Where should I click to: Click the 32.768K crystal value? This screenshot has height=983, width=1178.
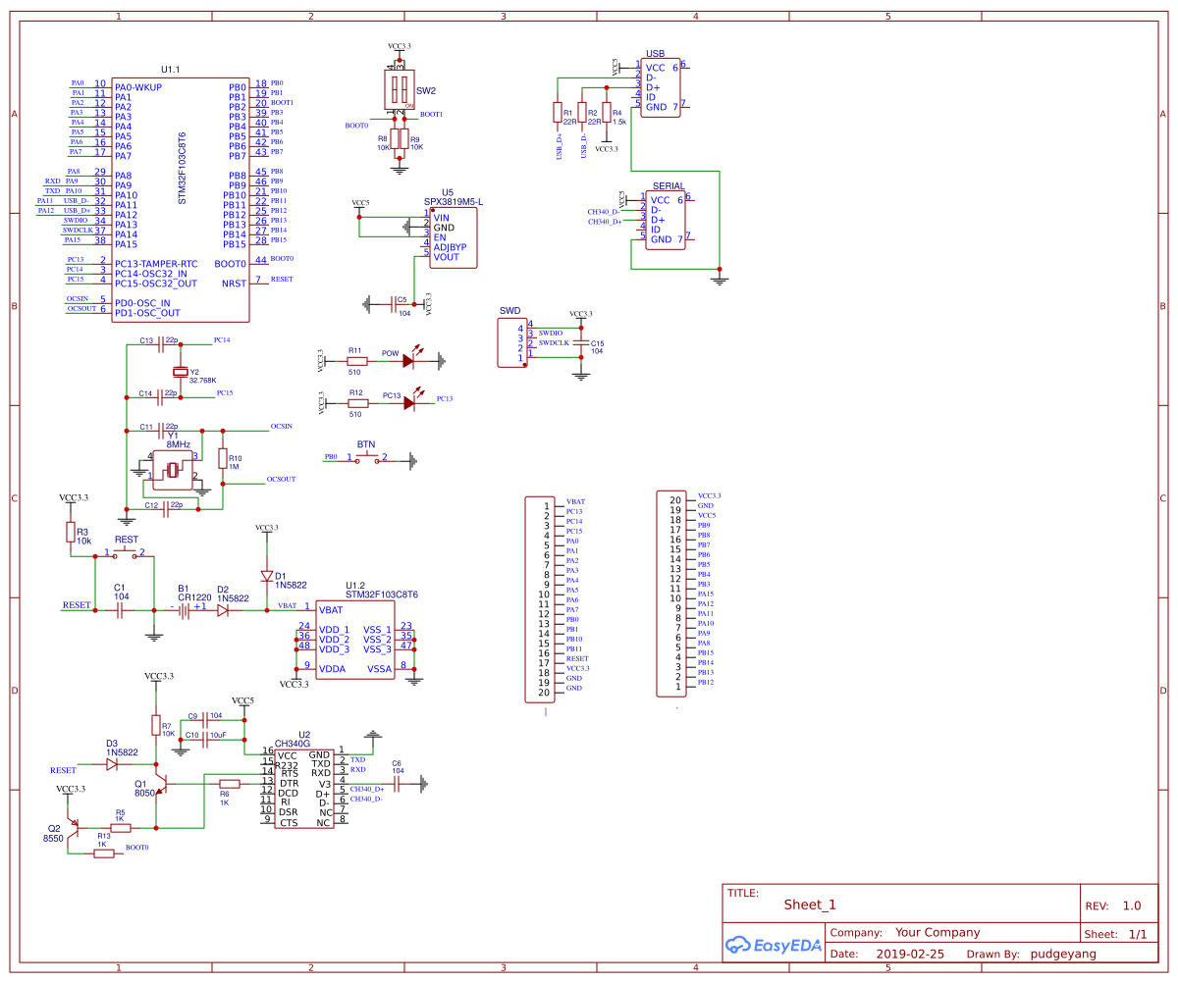203,380
